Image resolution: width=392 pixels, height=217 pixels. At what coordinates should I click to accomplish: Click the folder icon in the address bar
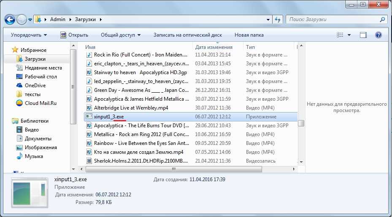(38, 19)
